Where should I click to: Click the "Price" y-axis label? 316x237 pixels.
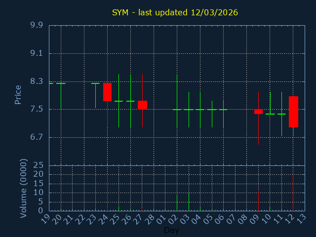coord(18,95)
